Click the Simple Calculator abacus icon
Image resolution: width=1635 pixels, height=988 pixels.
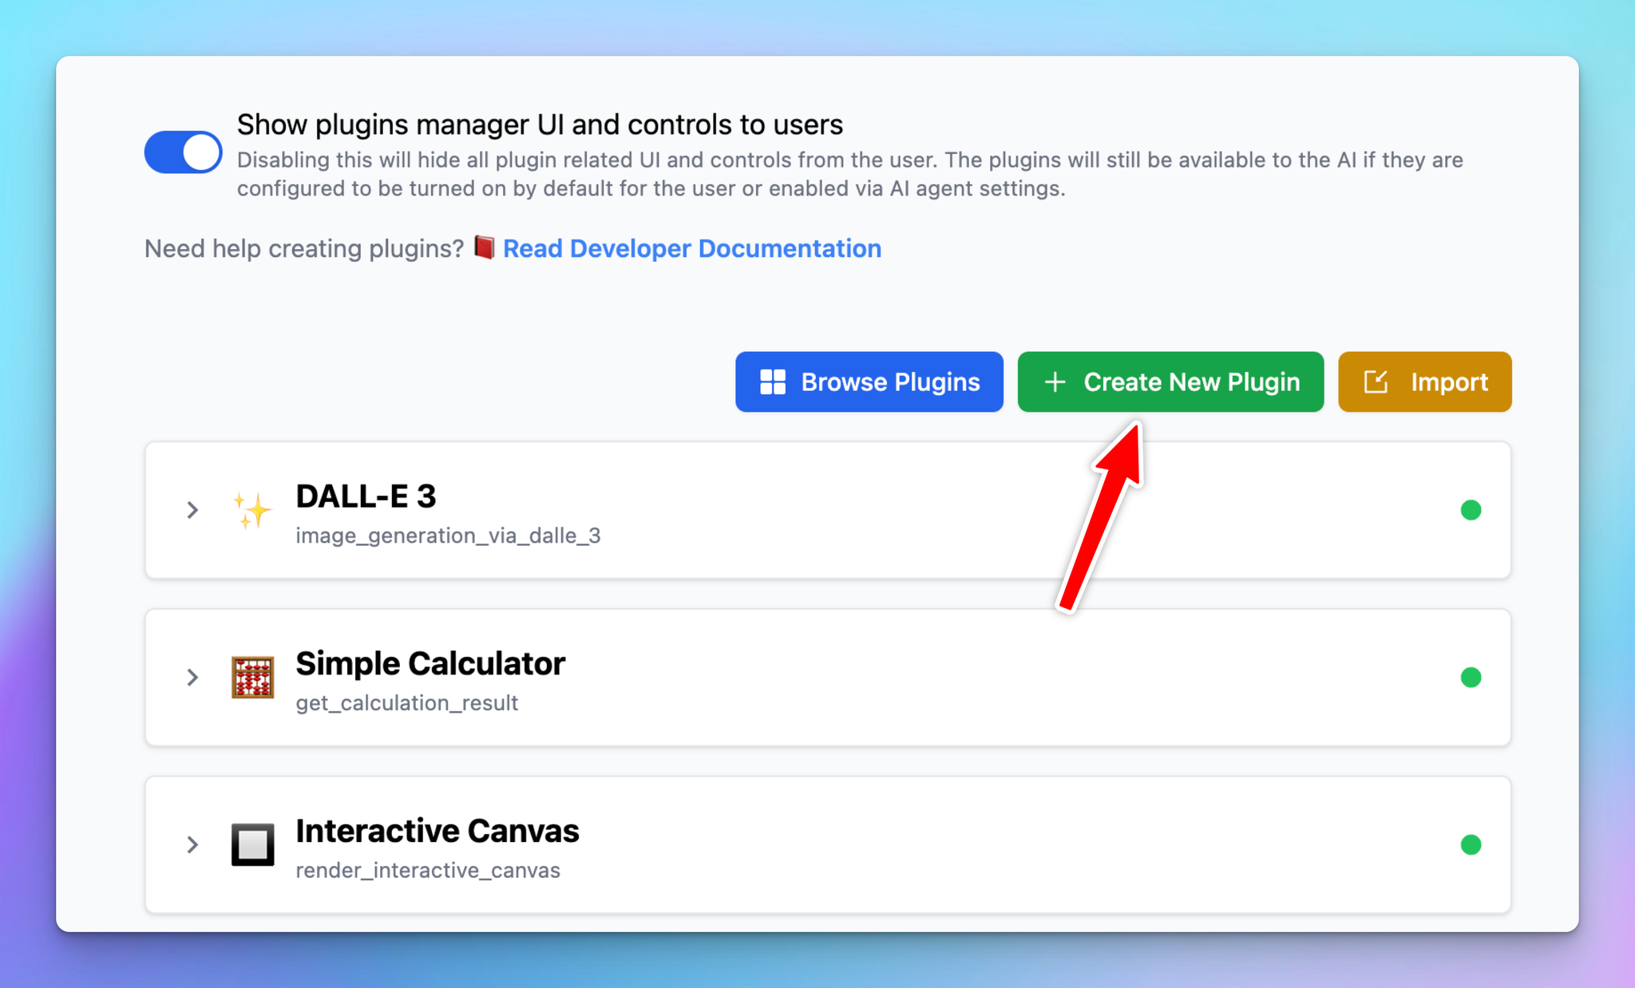pos(252,677)
